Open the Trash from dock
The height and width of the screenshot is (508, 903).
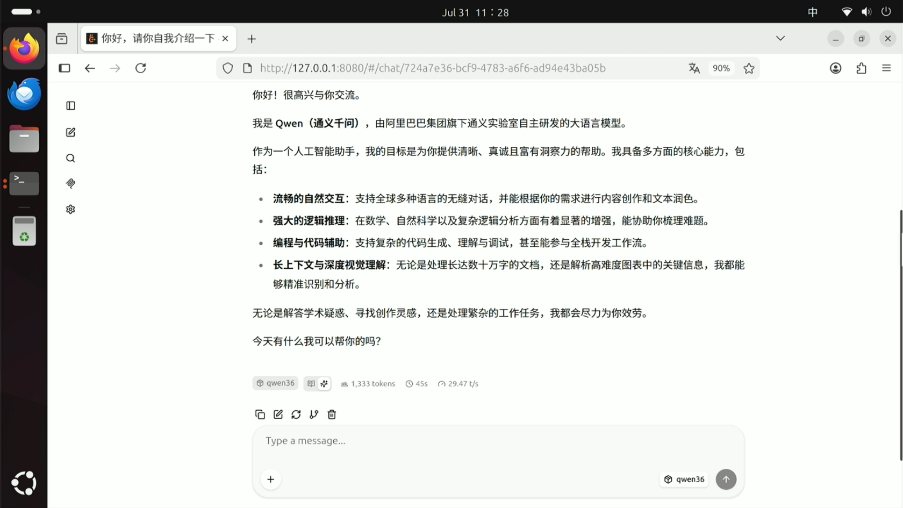[x=24, y=231]
